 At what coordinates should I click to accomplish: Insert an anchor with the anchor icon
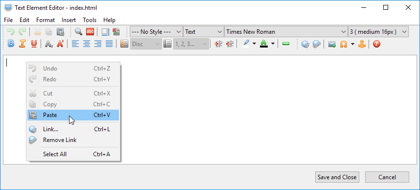(362, 44)
